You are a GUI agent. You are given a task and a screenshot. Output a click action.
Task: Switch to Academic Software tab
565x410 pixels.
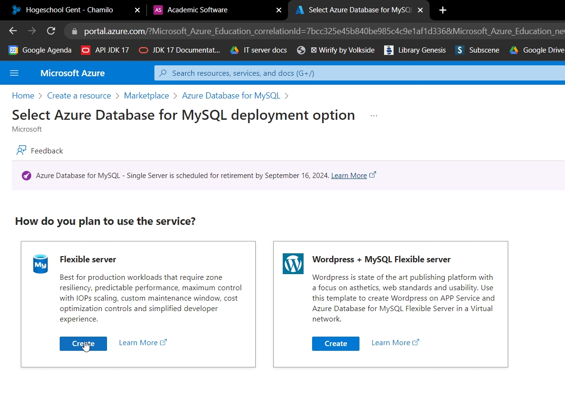coord(197,10)
